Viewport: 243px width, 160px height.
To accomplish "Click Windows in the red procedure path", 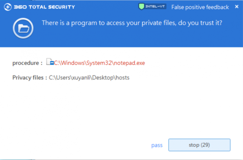I will coord(71,63).
